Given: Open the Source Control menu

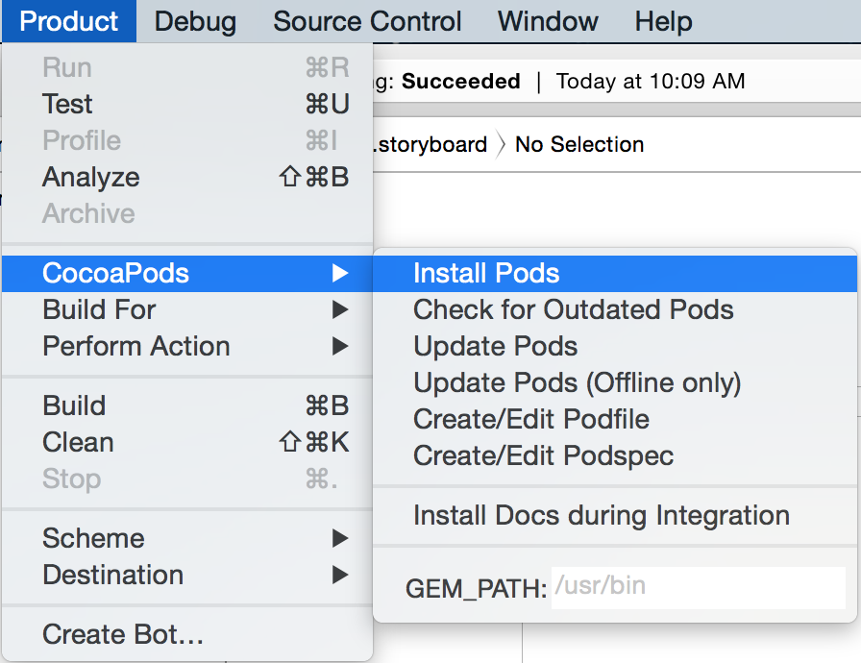Looking at the screenshot, I should coord(367,21).
